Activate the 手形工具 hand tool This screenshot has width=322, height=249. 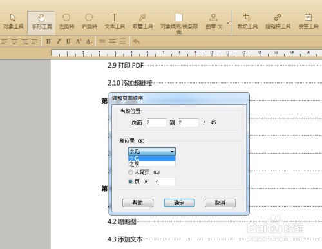[41, 22]
